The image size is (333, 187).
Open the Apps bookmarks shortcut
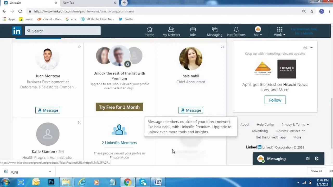click(x=9, y=19)
